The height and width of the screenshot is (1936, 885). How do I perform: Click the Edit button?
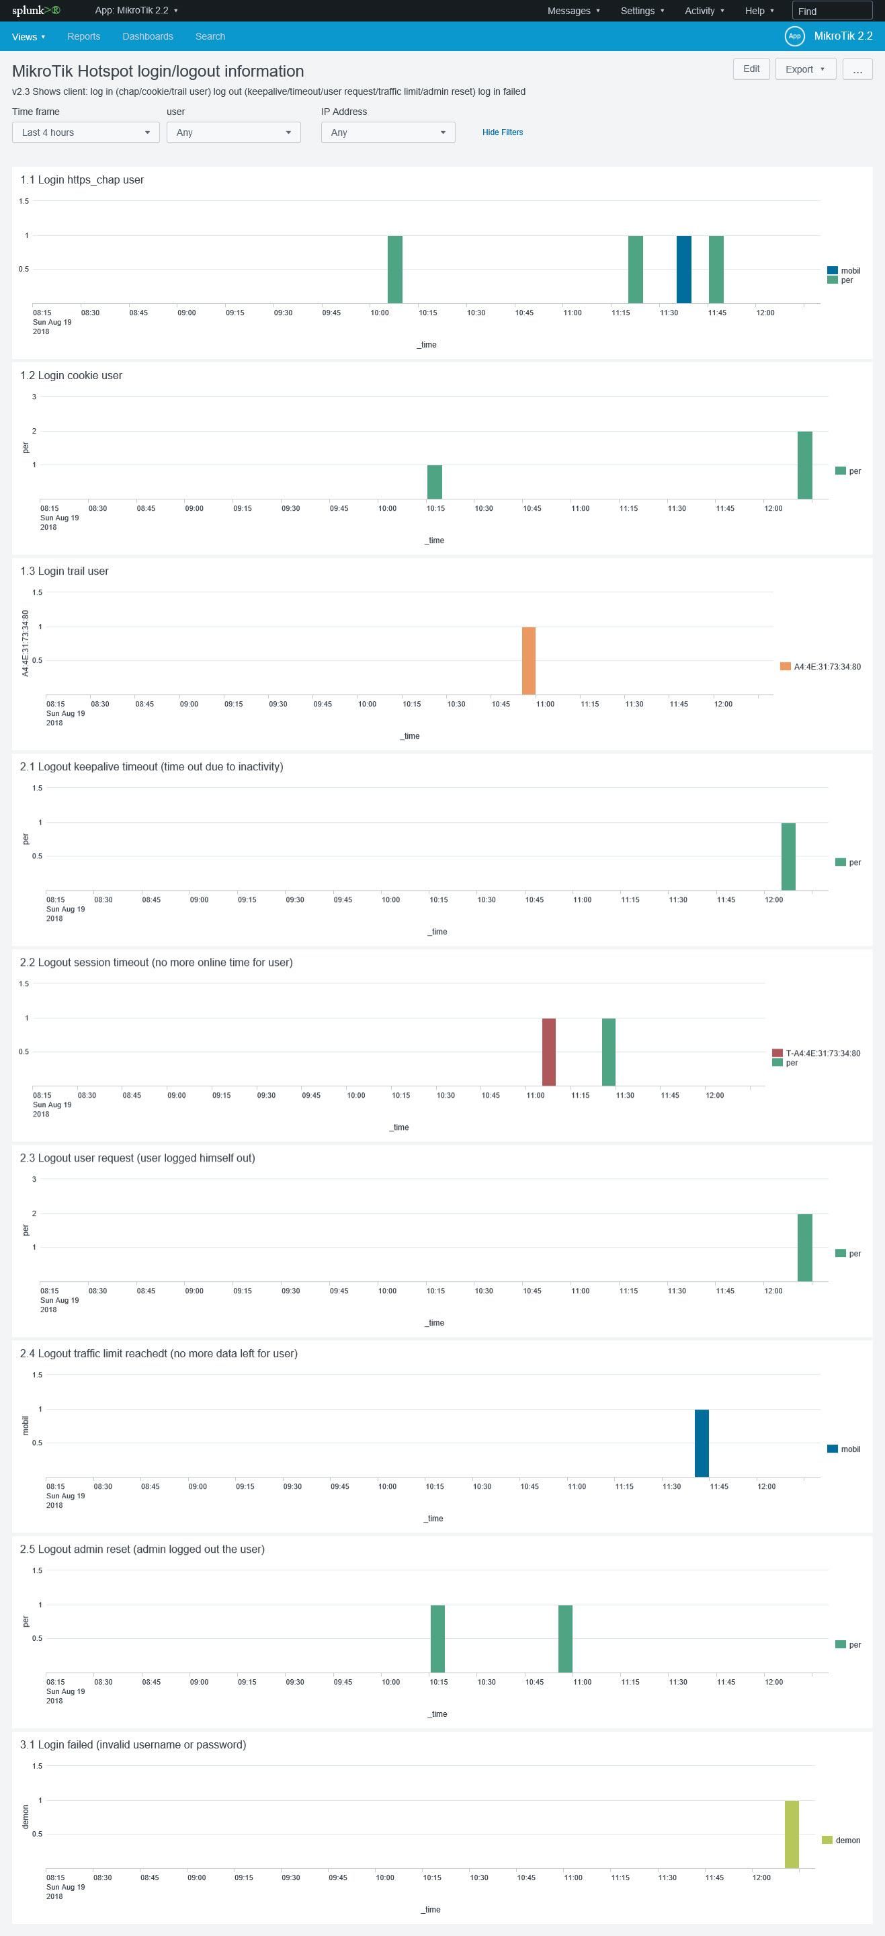click(751, 69)
